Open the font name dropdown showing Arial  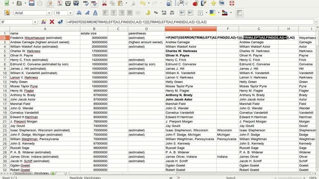click(x=49, y=13)
